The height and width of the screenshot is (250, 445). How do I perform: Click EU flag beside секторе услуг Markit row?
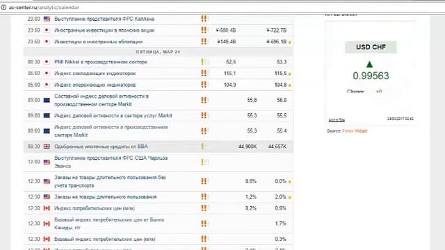[x=47, y=115]
